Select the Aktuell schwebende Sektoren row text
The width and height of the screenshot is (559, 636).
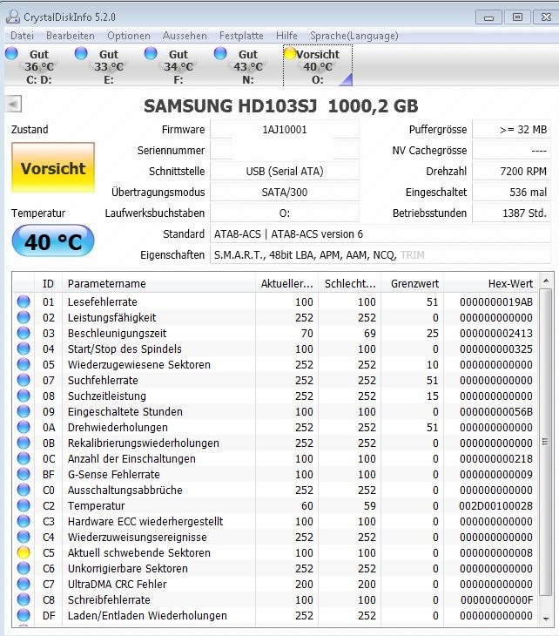point(139,552)
